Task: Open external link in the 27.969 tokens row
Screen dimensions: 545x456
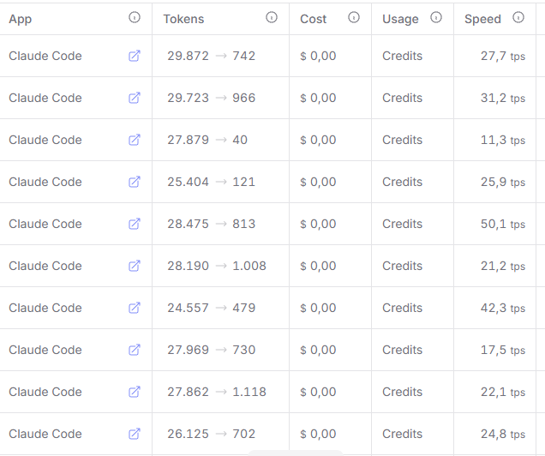Action: (135, 350)
